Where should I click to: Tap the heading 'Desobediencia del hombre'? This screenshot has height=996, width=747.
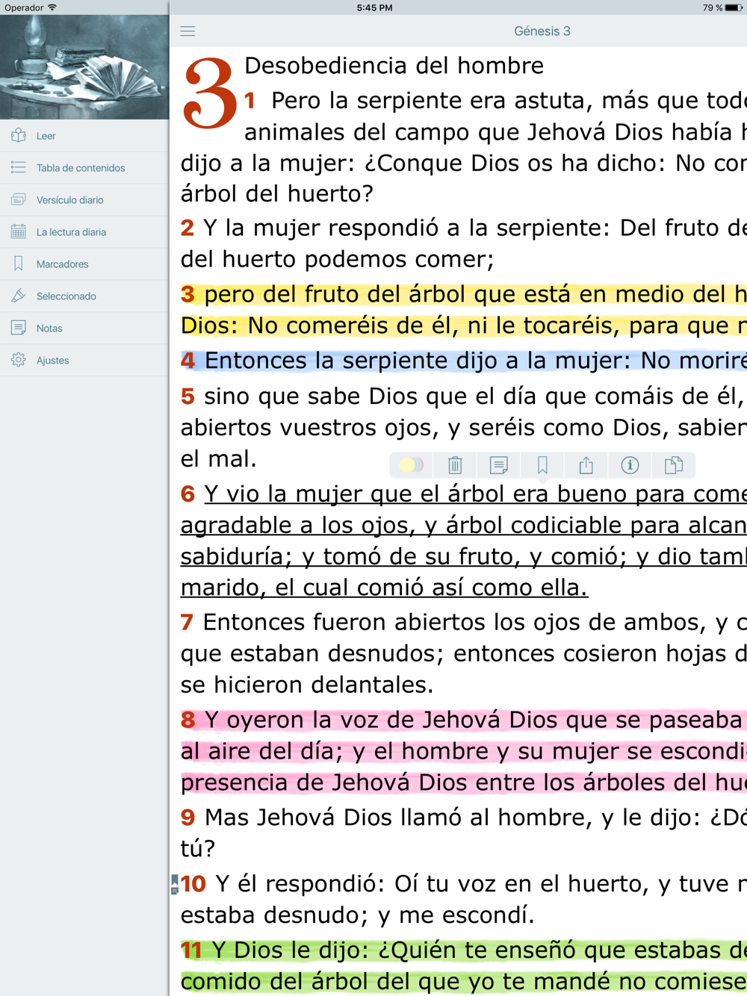pyautogui.click(x=394, y=66)
